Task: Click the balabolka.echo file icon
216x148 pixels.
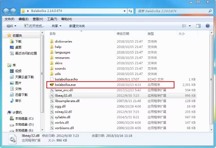Action: [x=52, y=79]
